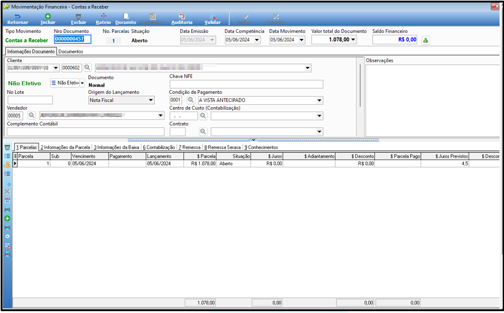This screenshot has height=313, width=504.
Task: Click the printer icon between plus and gear
Action: click(x=7, y=228)
